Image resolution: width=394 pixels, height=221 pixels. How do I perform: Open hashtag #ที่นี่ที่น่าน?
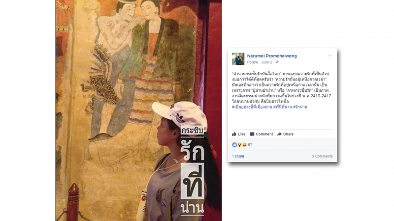(282, 107)
